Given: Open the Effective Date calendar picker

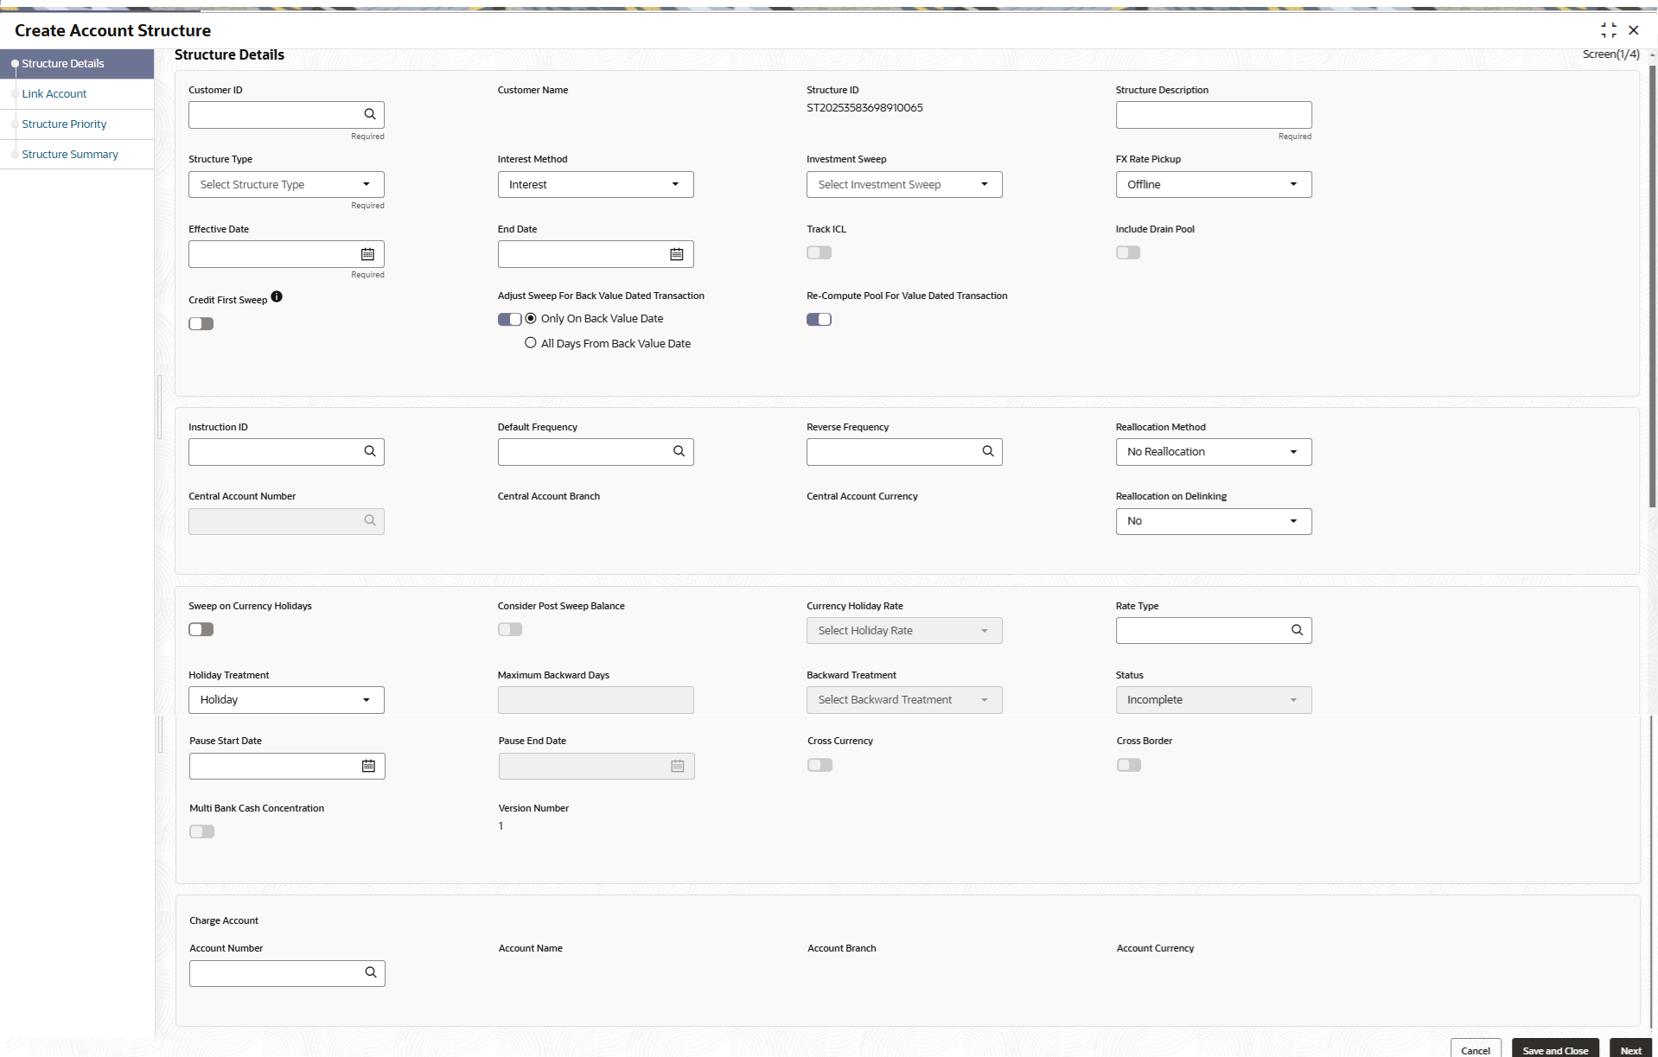Looking at the screenshot, I should tap(367, 254).
